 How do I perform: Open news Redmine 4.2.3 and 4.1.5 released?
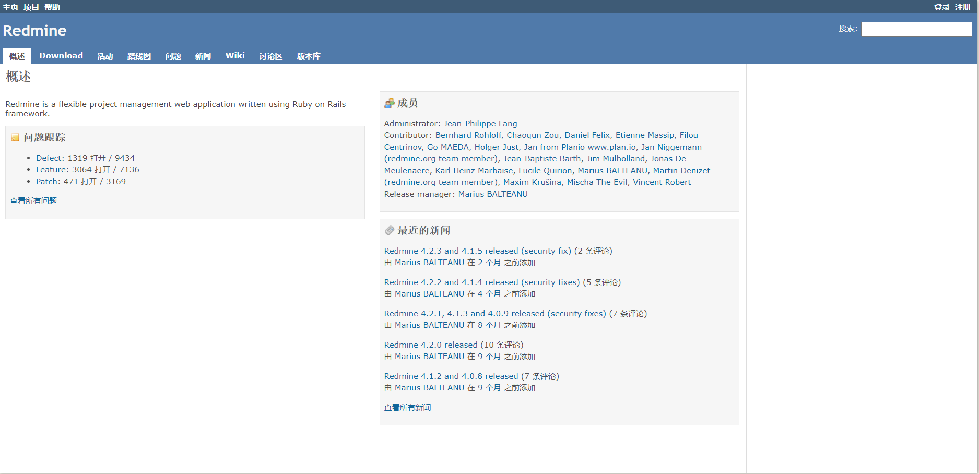478,251
